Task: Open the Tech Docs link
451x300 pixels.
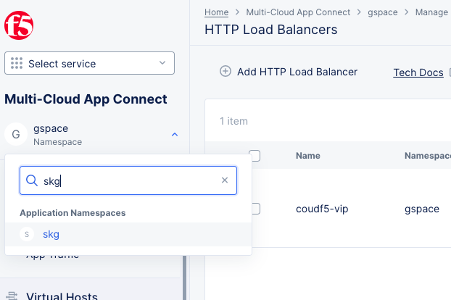Action: (x=418, y=72)
